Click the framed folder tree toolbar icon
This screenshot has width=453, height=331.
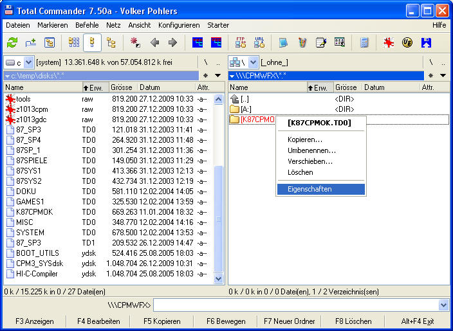point(50,42)
